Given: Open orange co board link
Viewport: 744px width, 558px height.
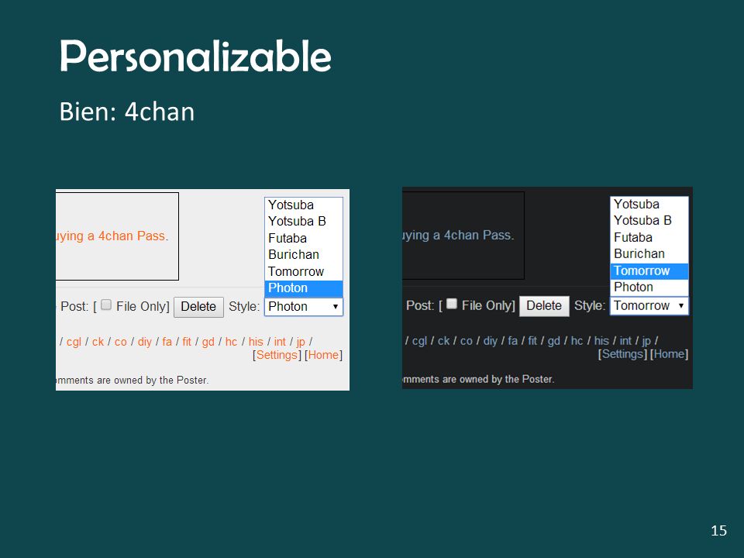Looking at the screenshot, I should [121, 342].
